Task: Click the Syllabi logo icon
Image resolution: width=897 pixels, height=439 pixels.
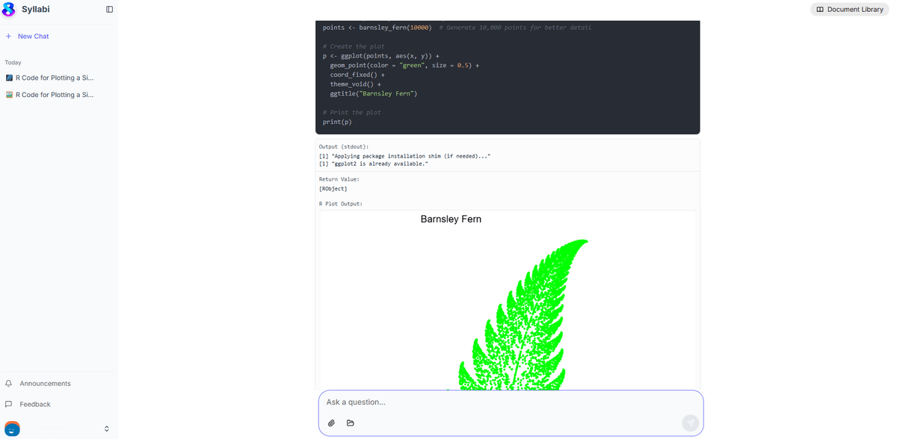Action: [9, 10]
